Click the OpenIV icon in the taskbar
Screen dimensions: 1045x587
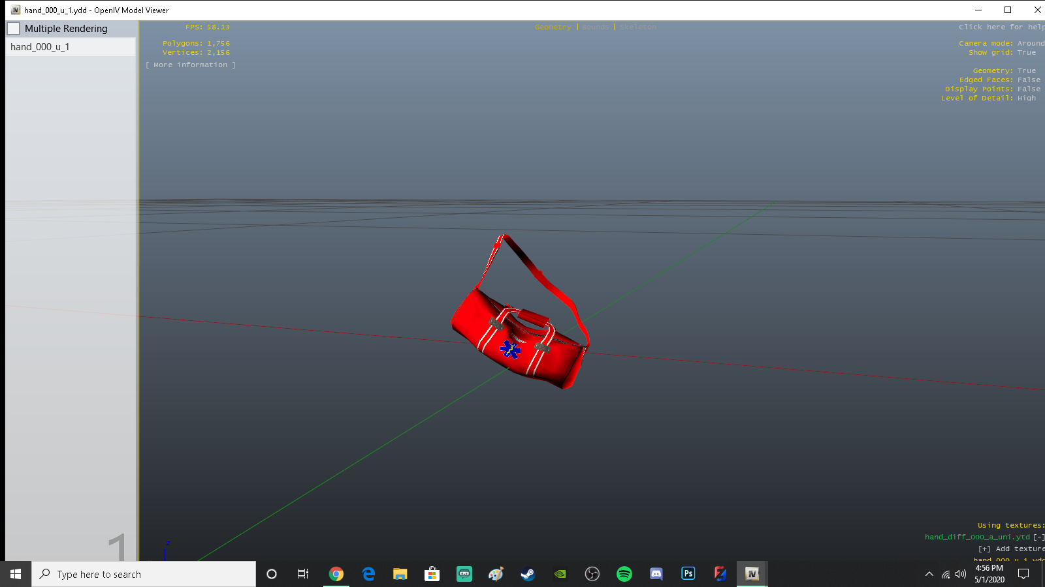click(x=752, y=574)
